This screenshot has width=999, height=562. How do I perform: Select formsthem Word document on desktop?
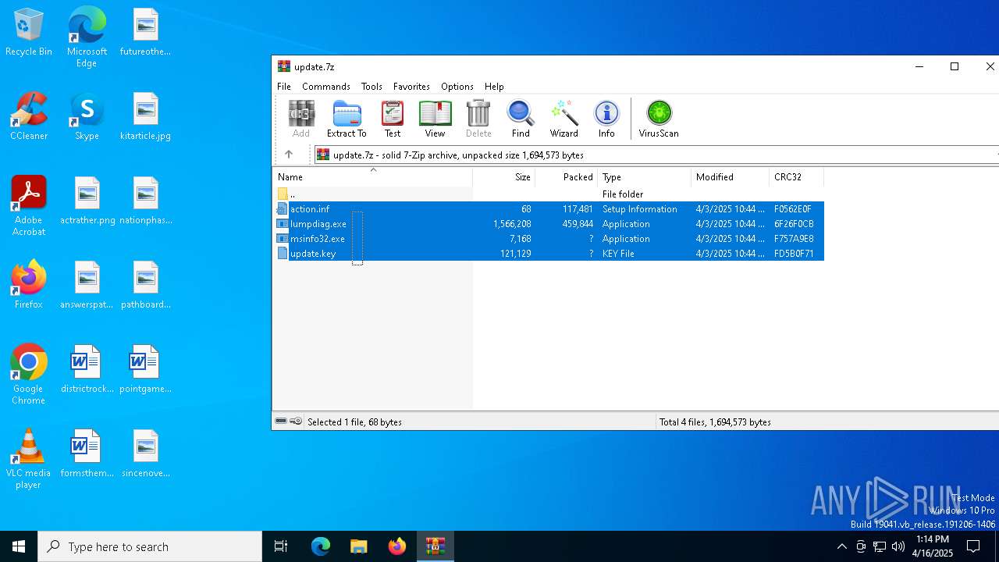click(87, 454)
